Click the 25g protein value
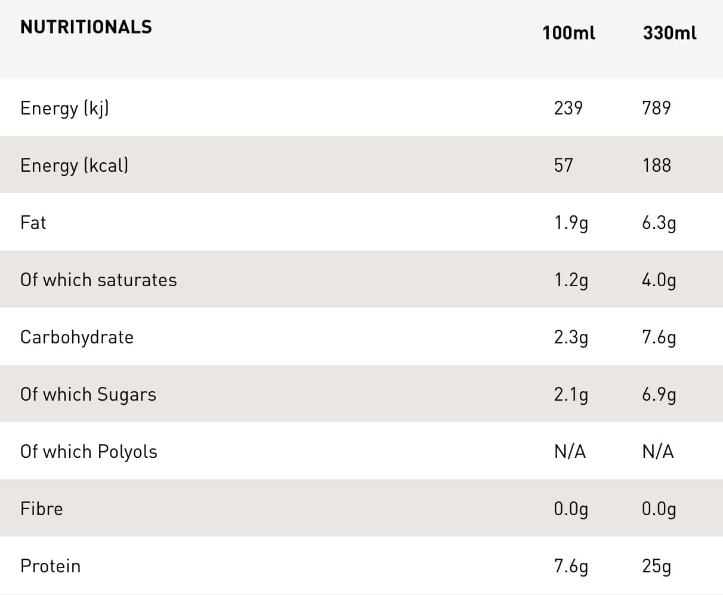 click(x=656, y=566)
